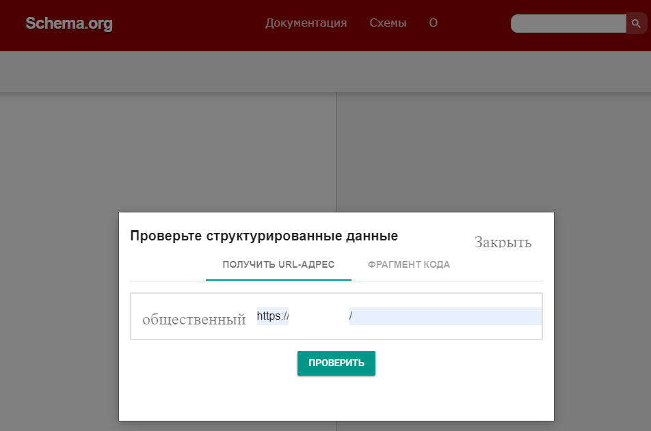
Task: Open the Схемы menu item
Action: click(x=388, y=23)
